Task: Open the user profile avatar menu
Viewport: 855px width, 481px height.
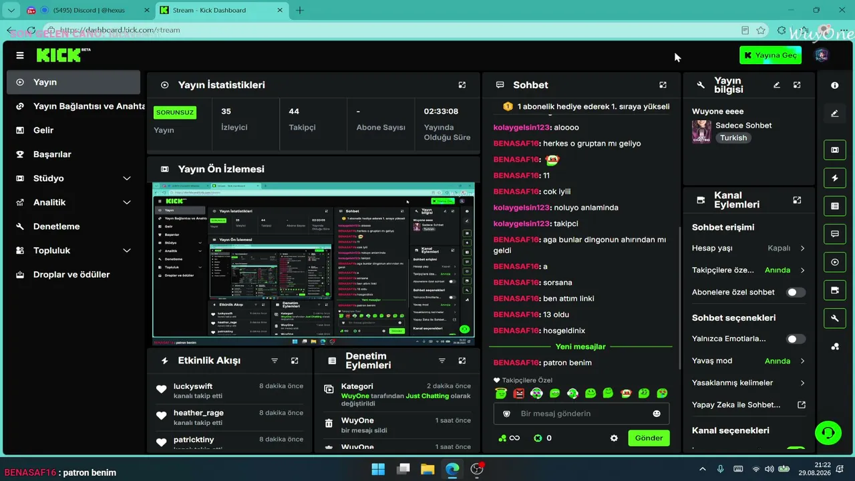Action: [822, 55]
